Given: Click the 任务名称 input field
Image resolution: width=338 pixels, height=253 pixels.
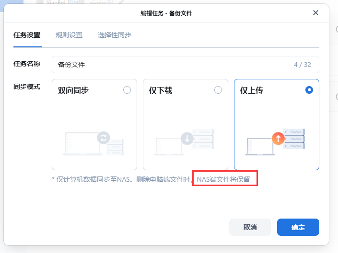Looking at the screenshot, I should pyautogui.click(x=186, y=65).
